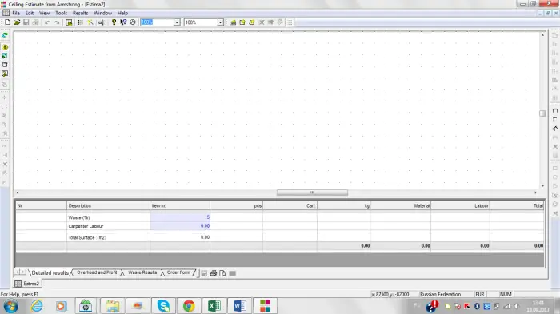This screenshot has width=560, height=314.
Task: Click the Open file folder icon
Action: (17, 22)
